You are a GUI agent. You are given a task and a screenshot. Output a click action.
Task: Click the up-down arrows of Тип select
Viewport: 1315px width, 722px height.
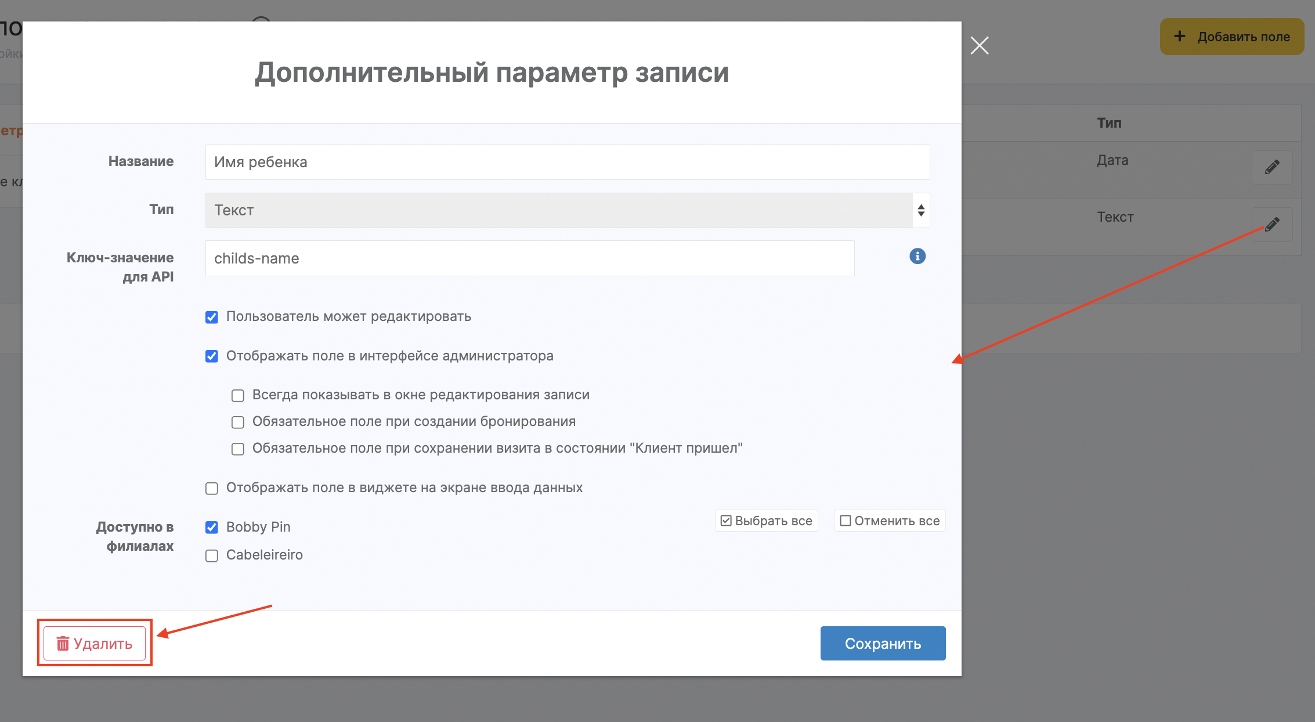pos(920,210)
